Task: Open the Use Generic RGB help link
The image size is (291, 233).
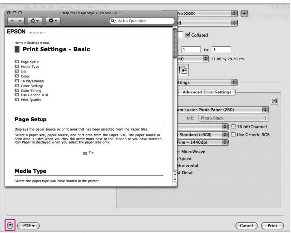Action: tap(35, 95)
